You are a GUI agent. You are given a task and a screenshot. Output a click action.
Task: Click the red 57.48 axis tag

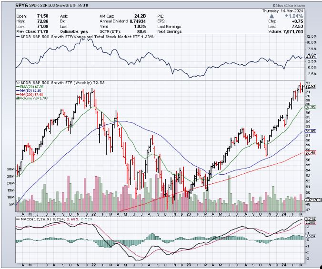click(310, 152)
